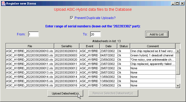The image size is (186, 102).
Task: Click the Date column header
Action: pyautogui.click(x=108, y=46)
